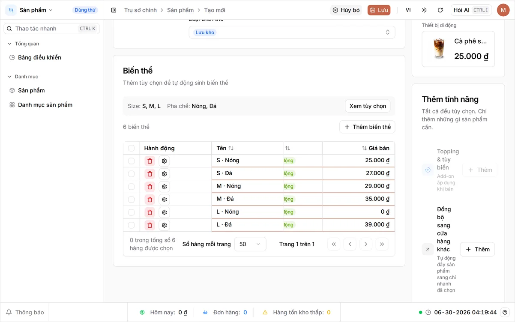Viewport: 515px width, 322px height.
Task: Click the shopping cart app icon
Action: point(11,10)
